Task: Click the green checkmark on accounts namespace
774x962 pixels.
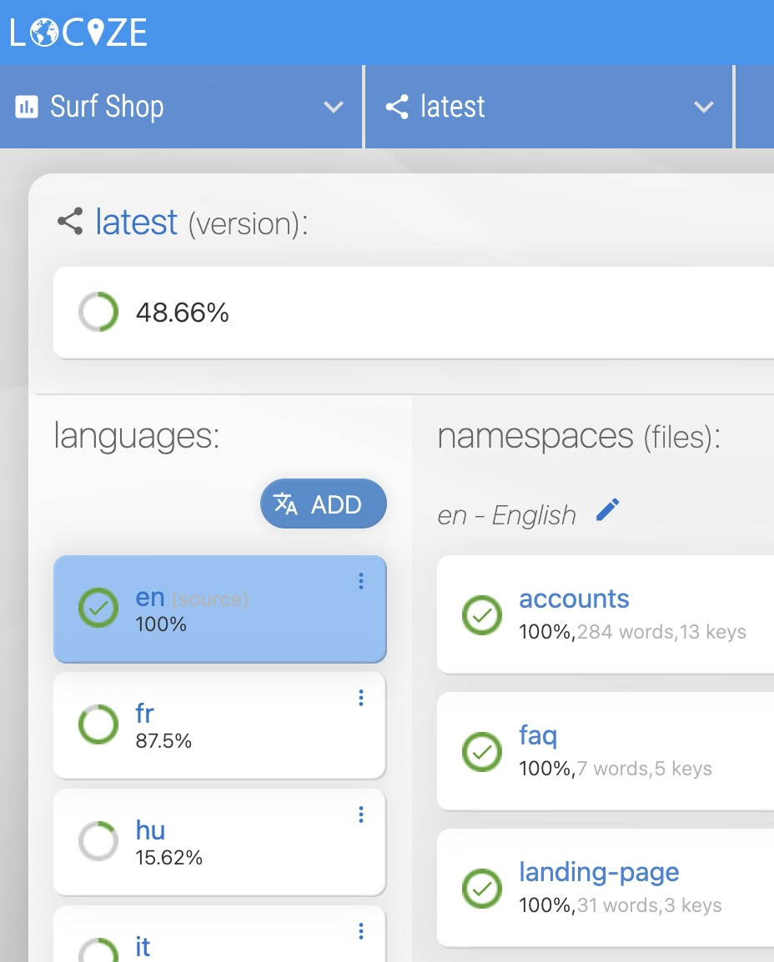Action: pos(482,615)
